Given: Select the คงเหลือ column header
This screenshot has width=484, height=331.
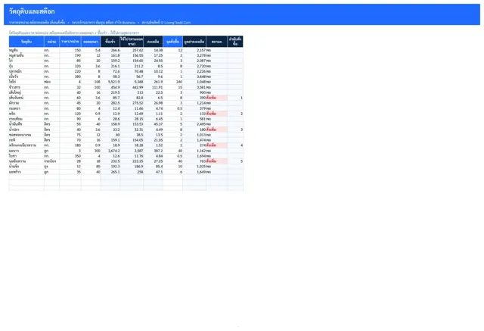Looking at the screenshot, I should (153, 42).
